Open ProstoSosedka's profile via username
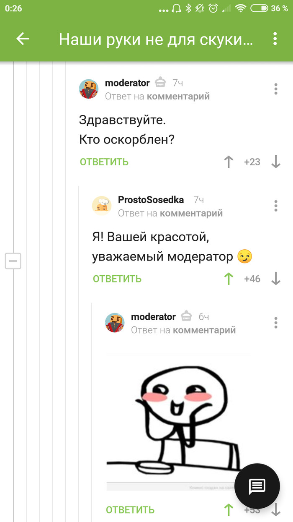 (x=151, y=200)
